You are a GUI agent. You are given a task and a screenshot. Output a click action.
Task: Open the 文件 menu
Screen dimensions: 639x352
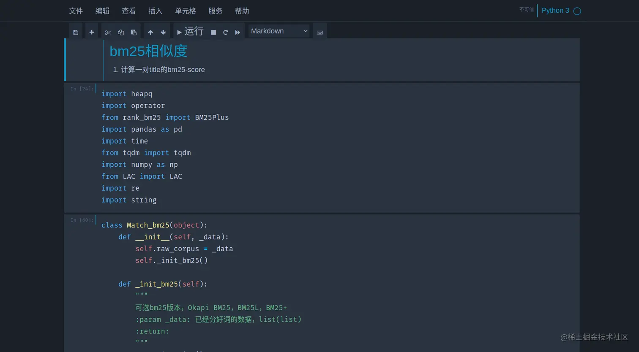coord(76,11)
